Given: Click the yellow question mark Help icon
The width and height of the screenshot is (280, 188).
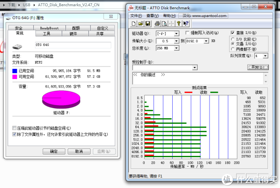Looking at the screenshot, I should [179, 23].
